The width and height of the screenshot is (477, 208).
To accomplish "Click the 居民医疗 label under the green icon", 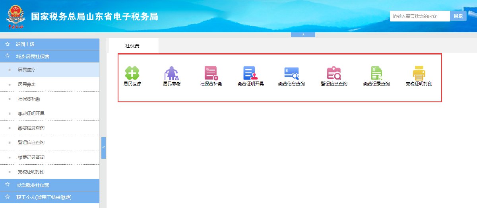I will click(132, 84).
